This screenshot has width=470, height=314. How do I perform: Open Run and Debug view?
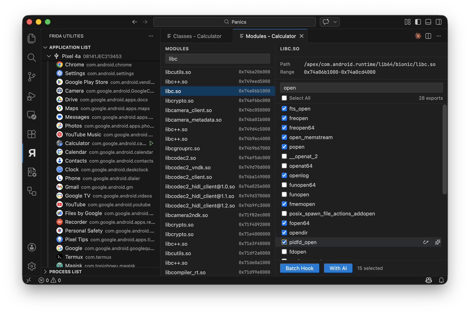coord(31,96)
